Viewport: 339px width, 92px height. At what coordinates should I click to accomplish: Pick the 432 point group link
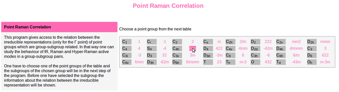[x=268, y=62]
